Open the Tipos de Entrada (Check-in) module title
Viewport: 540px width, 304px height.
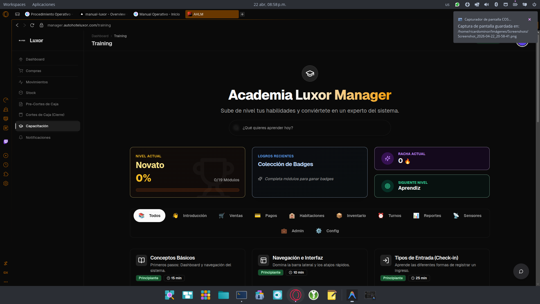point(426,258)
